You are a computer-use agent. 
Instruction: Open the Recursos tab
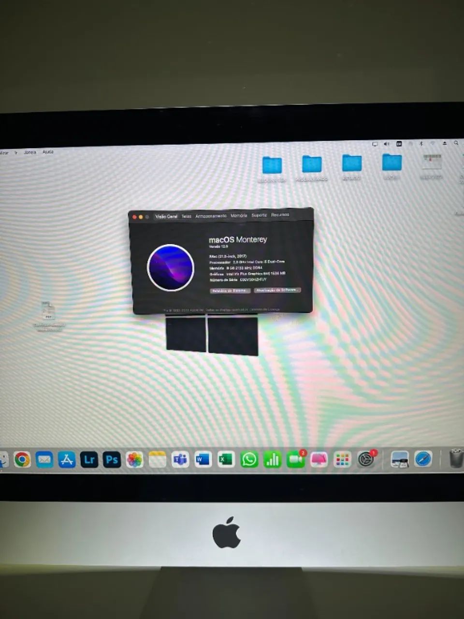click(280, 215)
